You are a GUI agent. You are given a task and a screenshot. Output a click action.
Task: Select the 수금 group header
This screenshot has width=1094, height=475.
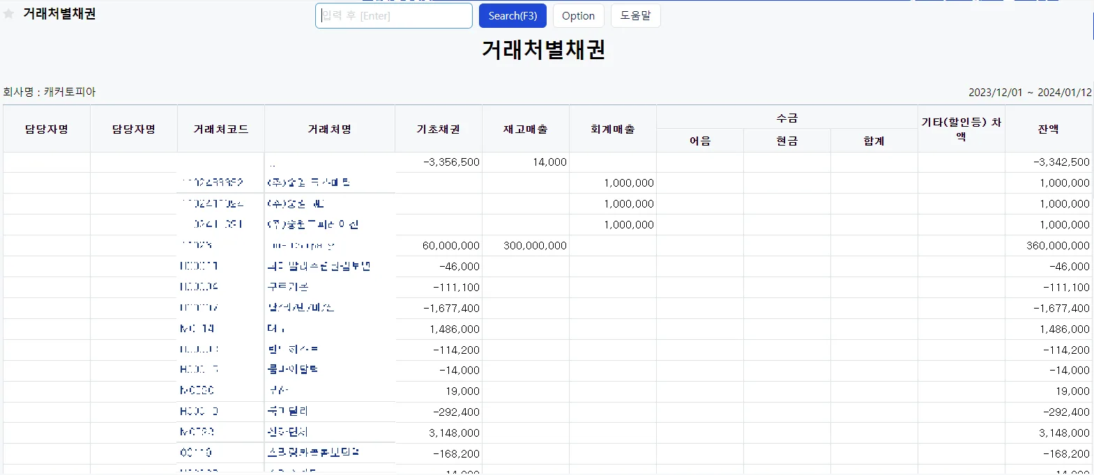click(787, 118)
